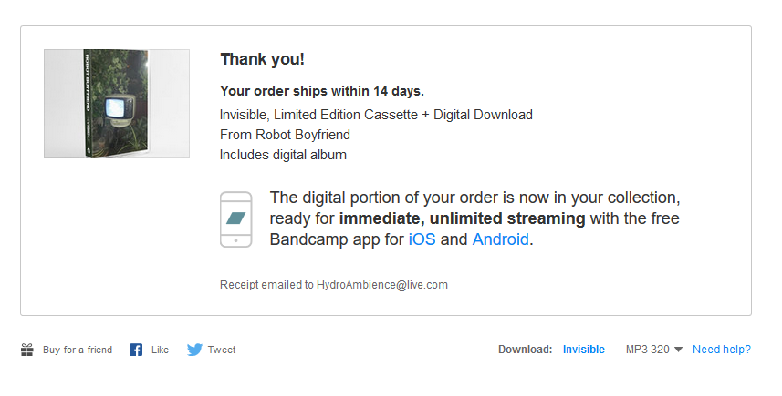Click the Thank you! heading
This screenshot has height=396, width=782.
tap(262, 59)
